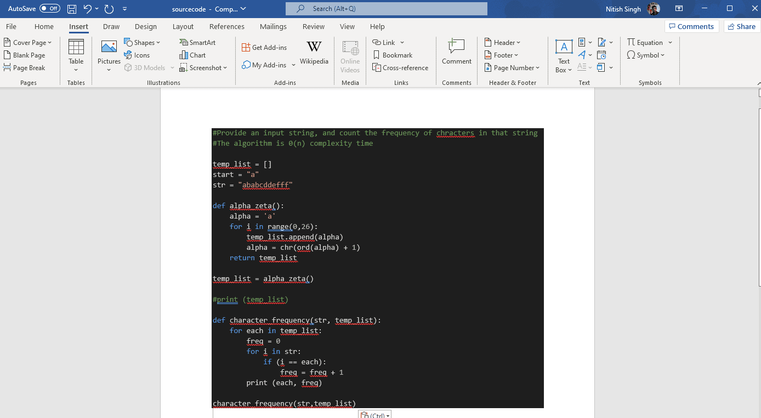Screen dimensions: 761x418
Task: Insert Icons from the Illustrations group
Action: (137, 55)
